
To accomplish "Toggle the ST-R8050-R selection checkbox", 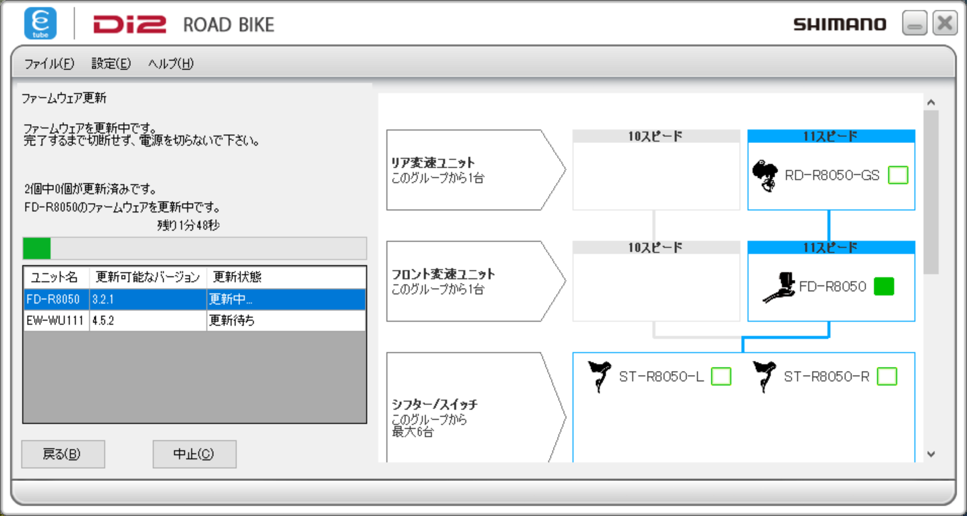I will click(x=887, y=376).
